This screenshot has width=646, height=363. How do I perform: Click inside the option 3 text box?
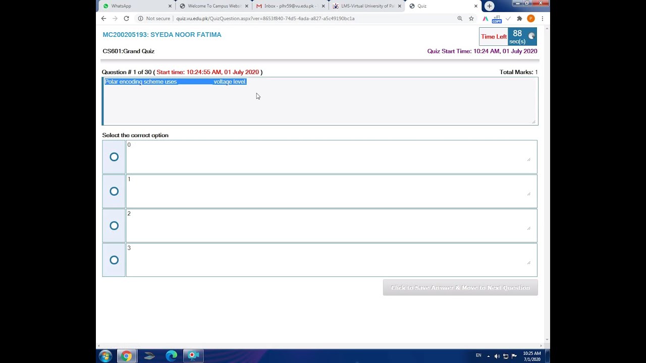coord(332,260)
